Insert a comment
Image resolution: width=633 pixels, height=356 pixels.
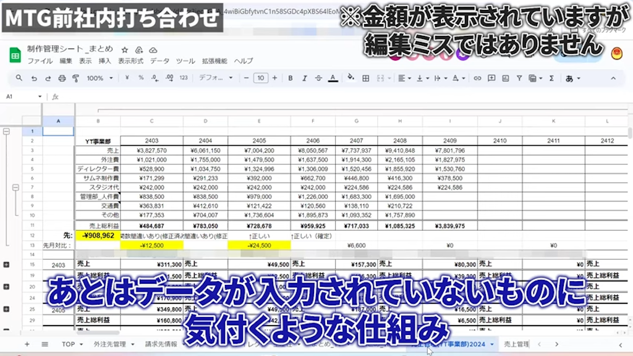491,78
